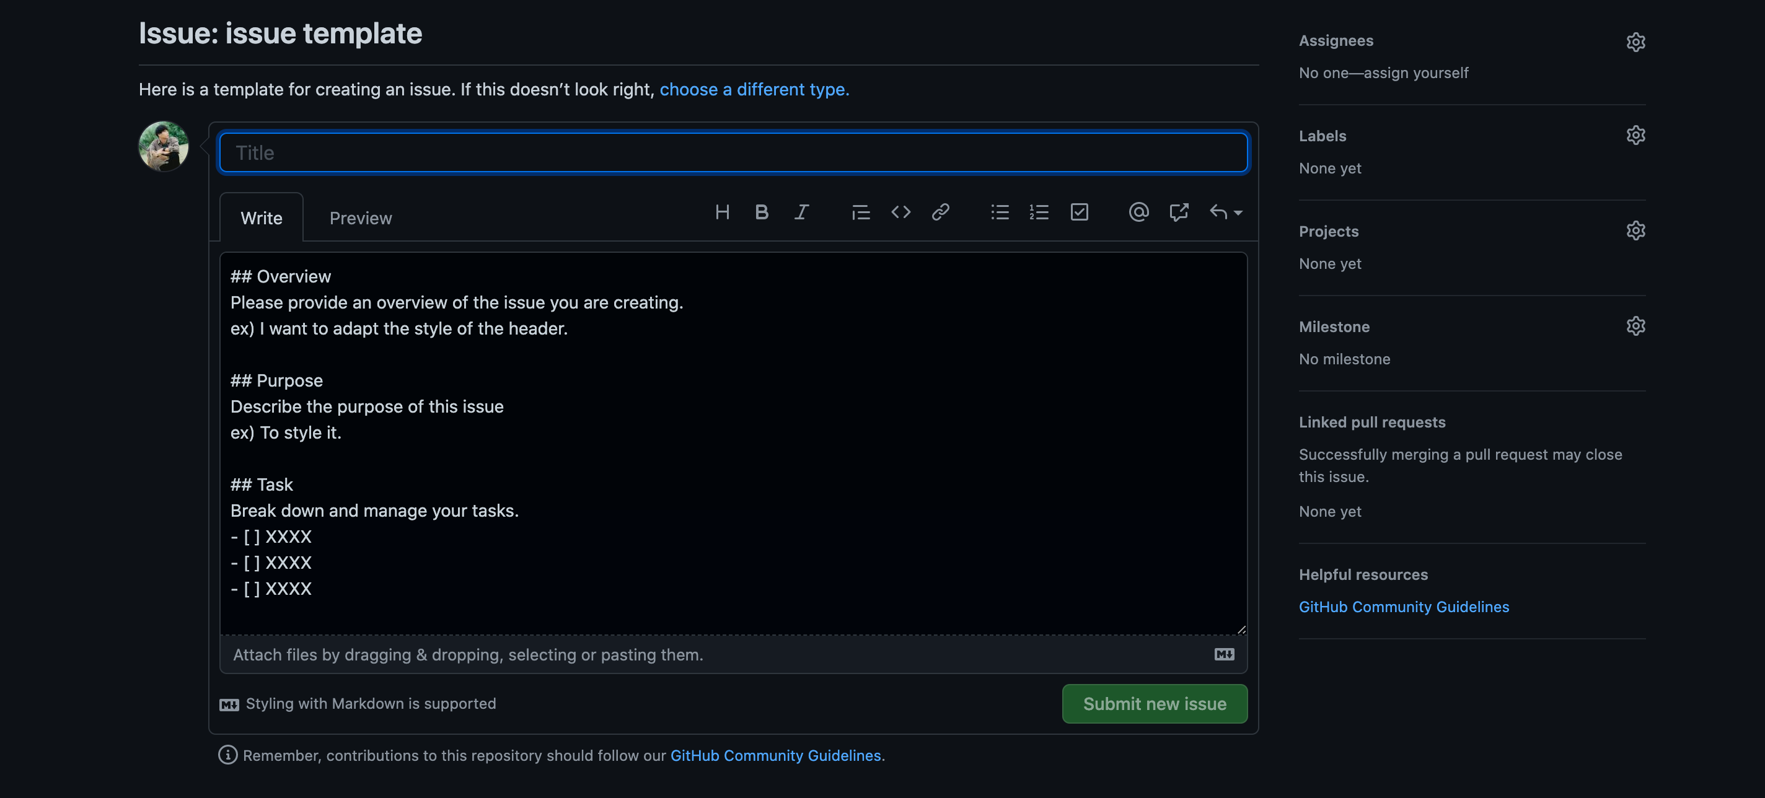Apply italic formatting
Viewport: 1765px width, 798px height.
[802, 213]
